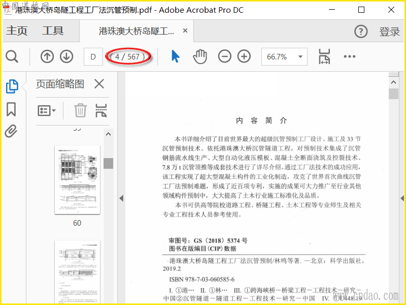Select page 60 thumbnail
This screenshot has width=406, height=305.
(78, 180)
